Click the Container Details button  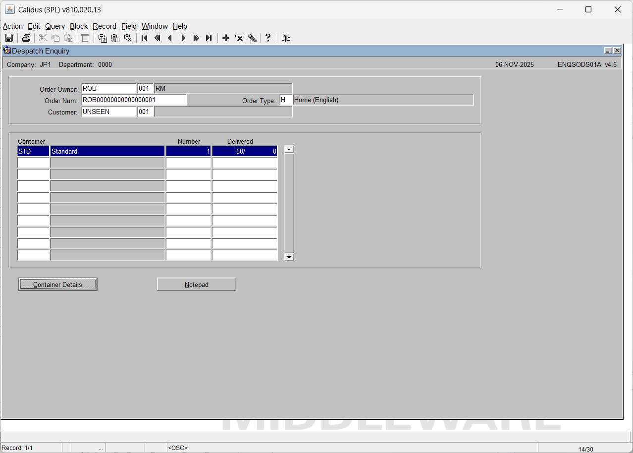57,284
